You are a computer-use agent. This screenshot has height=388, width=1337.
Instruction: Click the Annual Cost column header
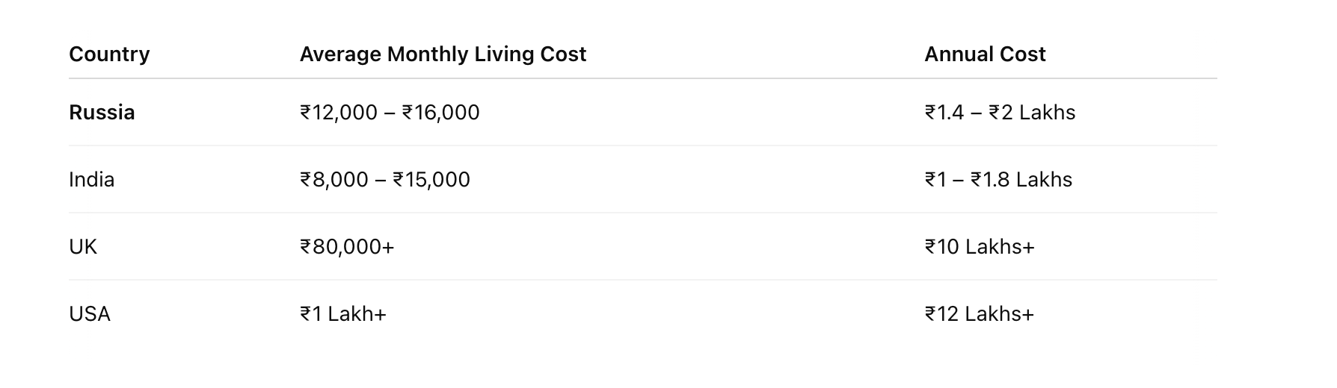pos(985,54)
